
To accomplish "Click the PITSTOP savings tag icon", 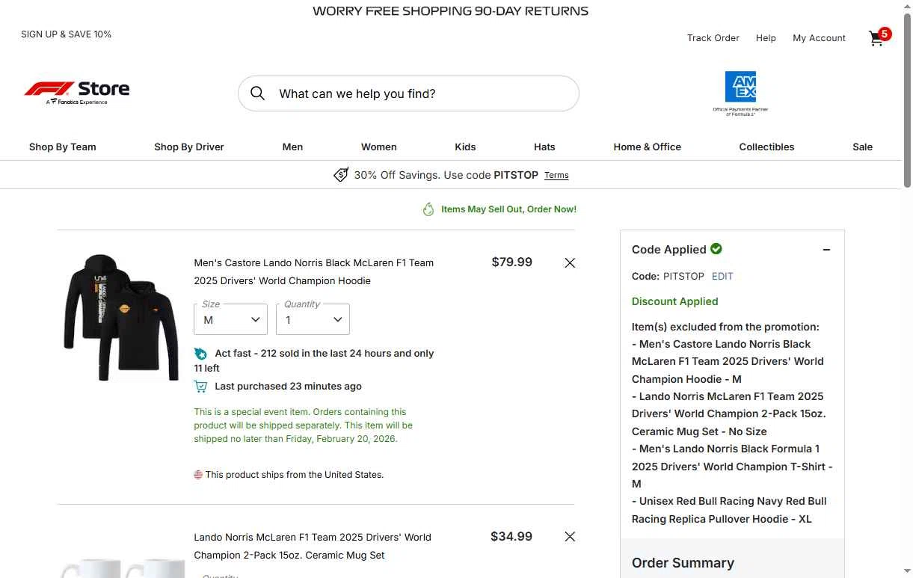I will click(x=341, y=175).
